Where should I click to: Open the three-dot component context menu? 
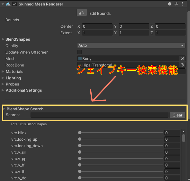[x=183, y=4]
